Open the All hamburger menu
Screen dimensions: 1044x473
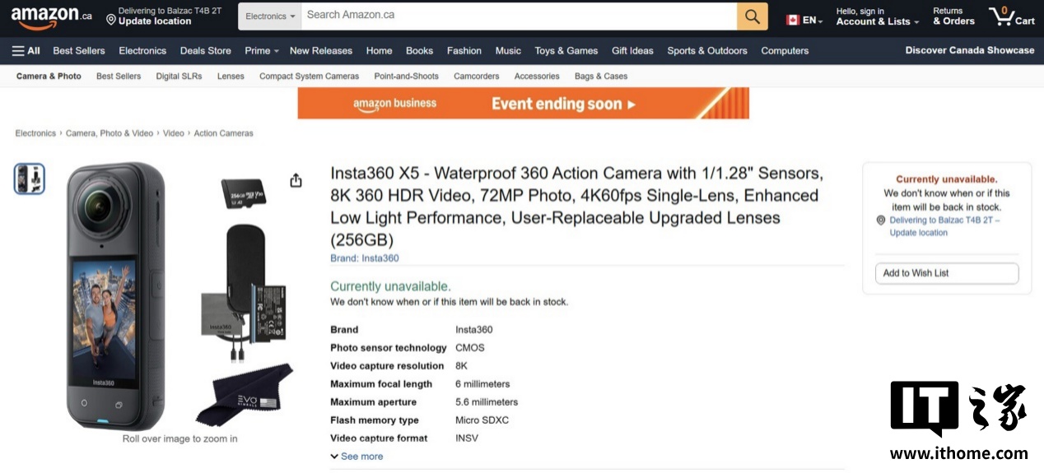(x=26, y=51)
